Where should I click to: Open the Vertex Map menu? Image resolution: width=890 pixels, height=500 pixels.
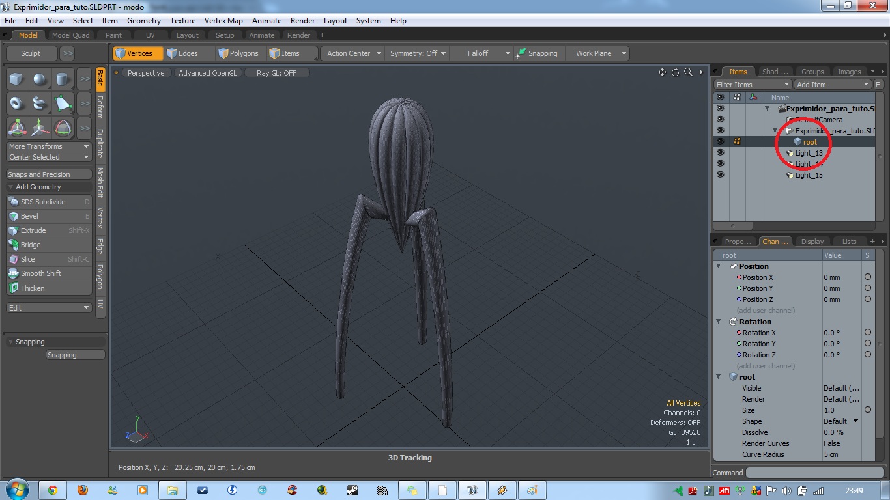point(223,21)
